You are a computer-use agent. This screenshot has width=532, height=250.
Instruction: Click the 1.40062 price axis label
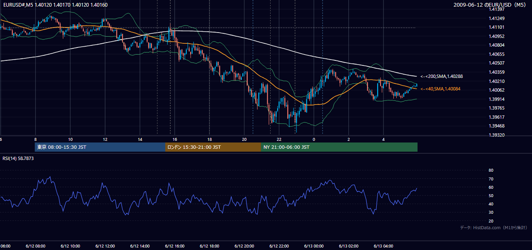[x=497, y=90]
